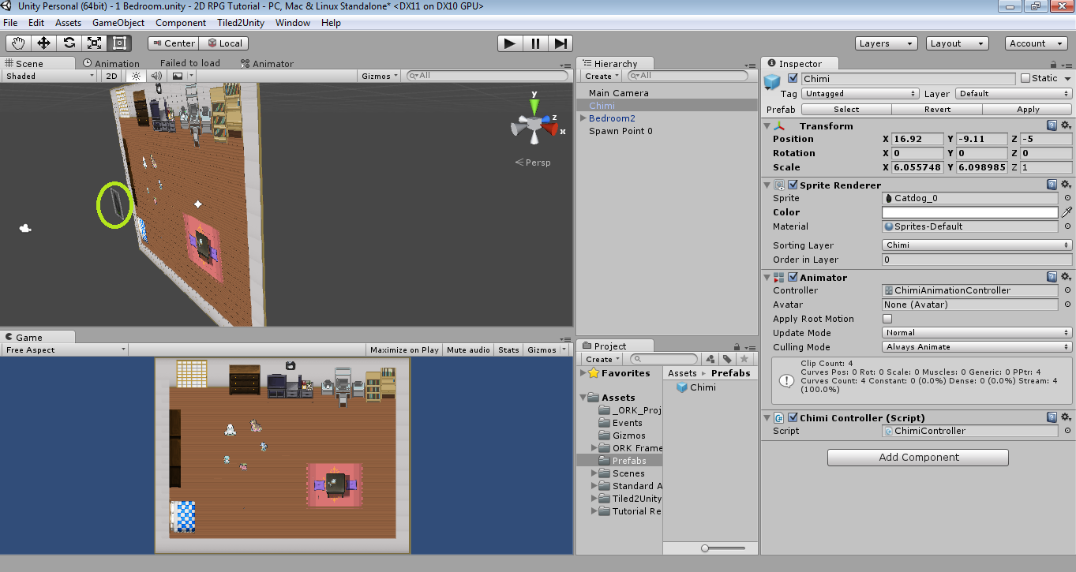Open Sprite object picker circle
The width and height of the screenshot is (1076, 572).
click(x=1067, y=198)
